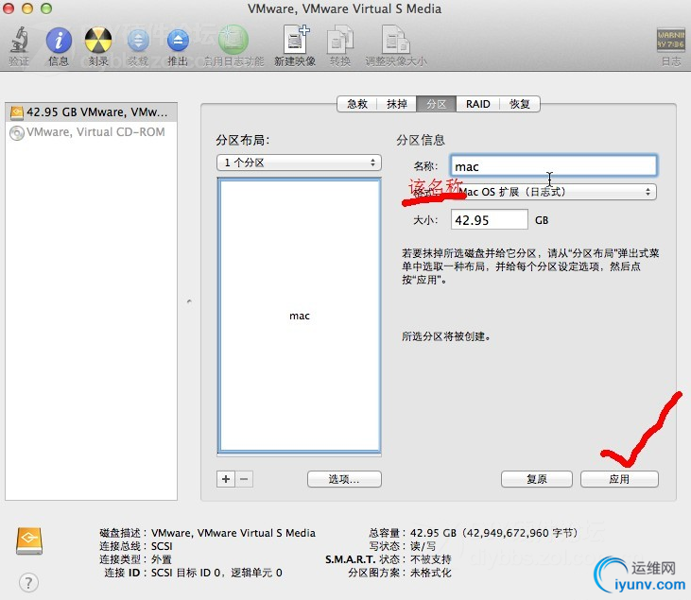Click the yellow minimize window button
Image resolution: width=691 pixels, height=600 pixels.
tap(27, 9)
